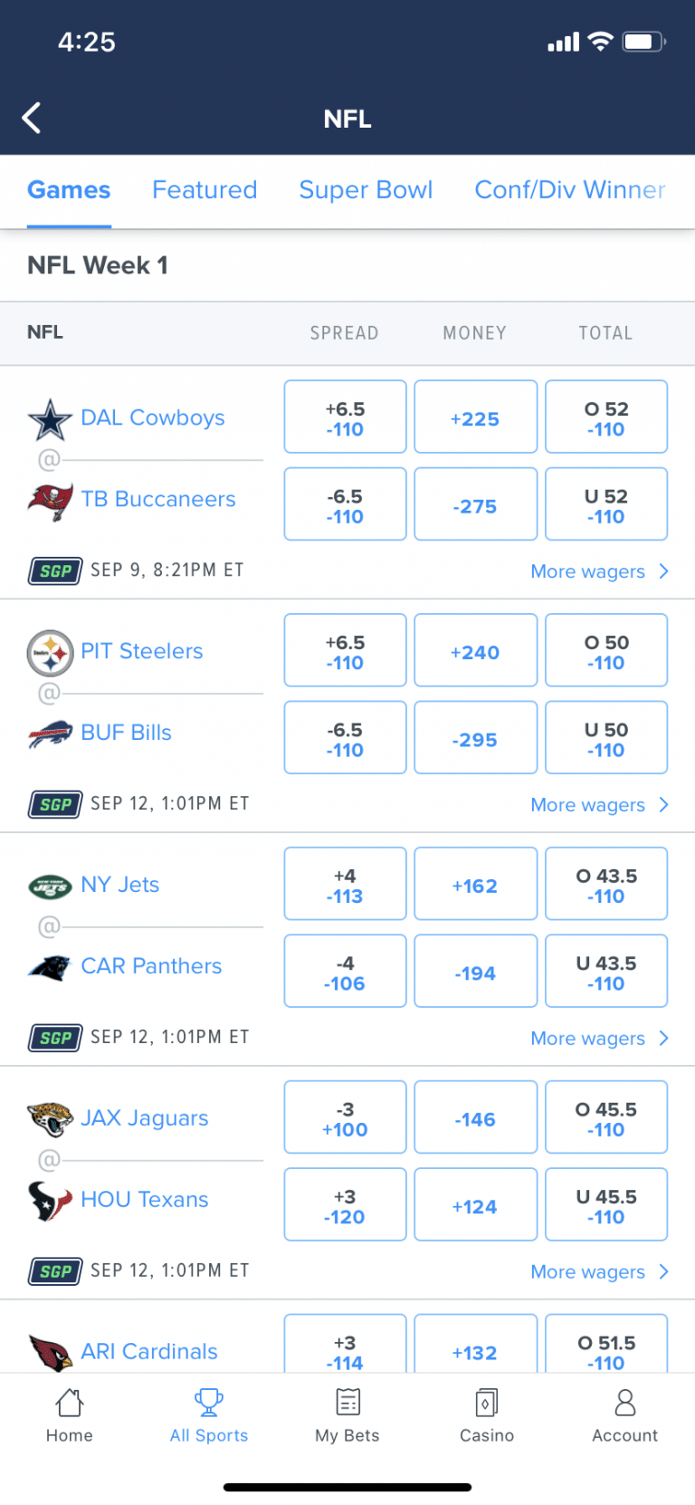This screenshot has height=1505, width=695.
Task: Tap the BUF Bills team logo
Action: (x=51, y=733)
